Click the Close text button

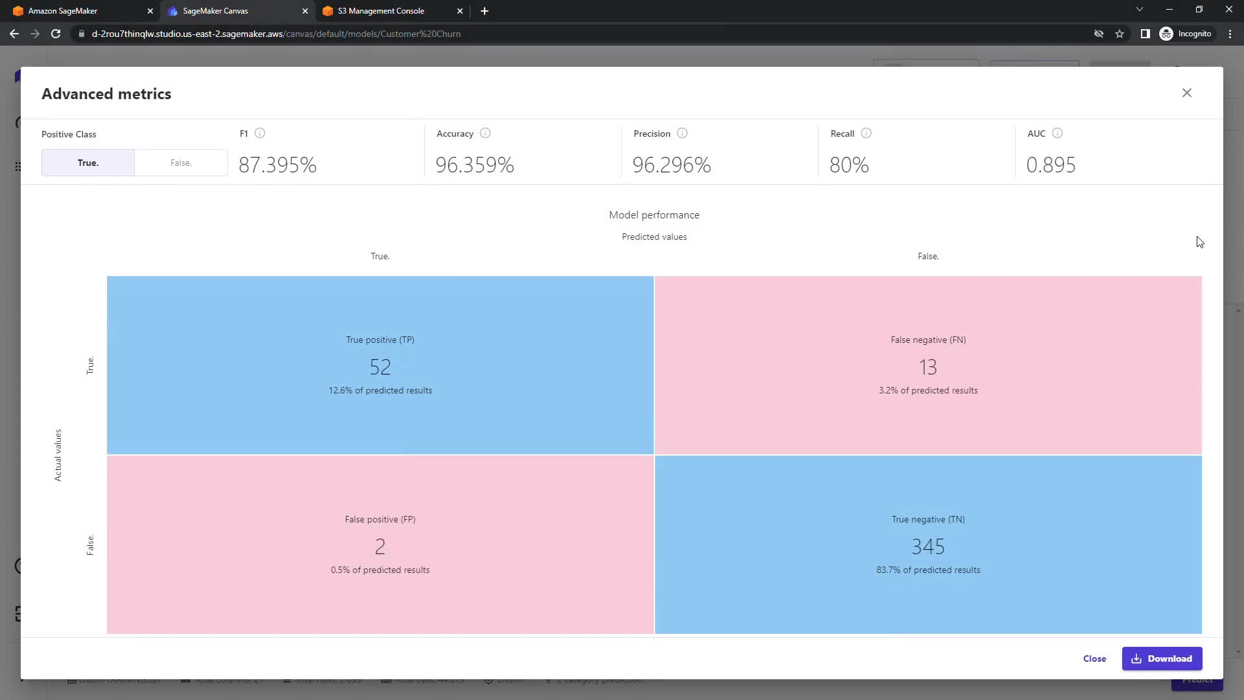[x=1094, y=659]
